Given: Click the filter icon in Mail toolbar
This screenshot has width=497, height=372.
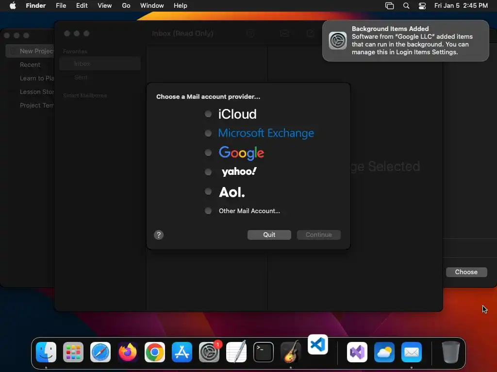Looking at the screenshot, I should pyautogui.click(x=250, y=33).
